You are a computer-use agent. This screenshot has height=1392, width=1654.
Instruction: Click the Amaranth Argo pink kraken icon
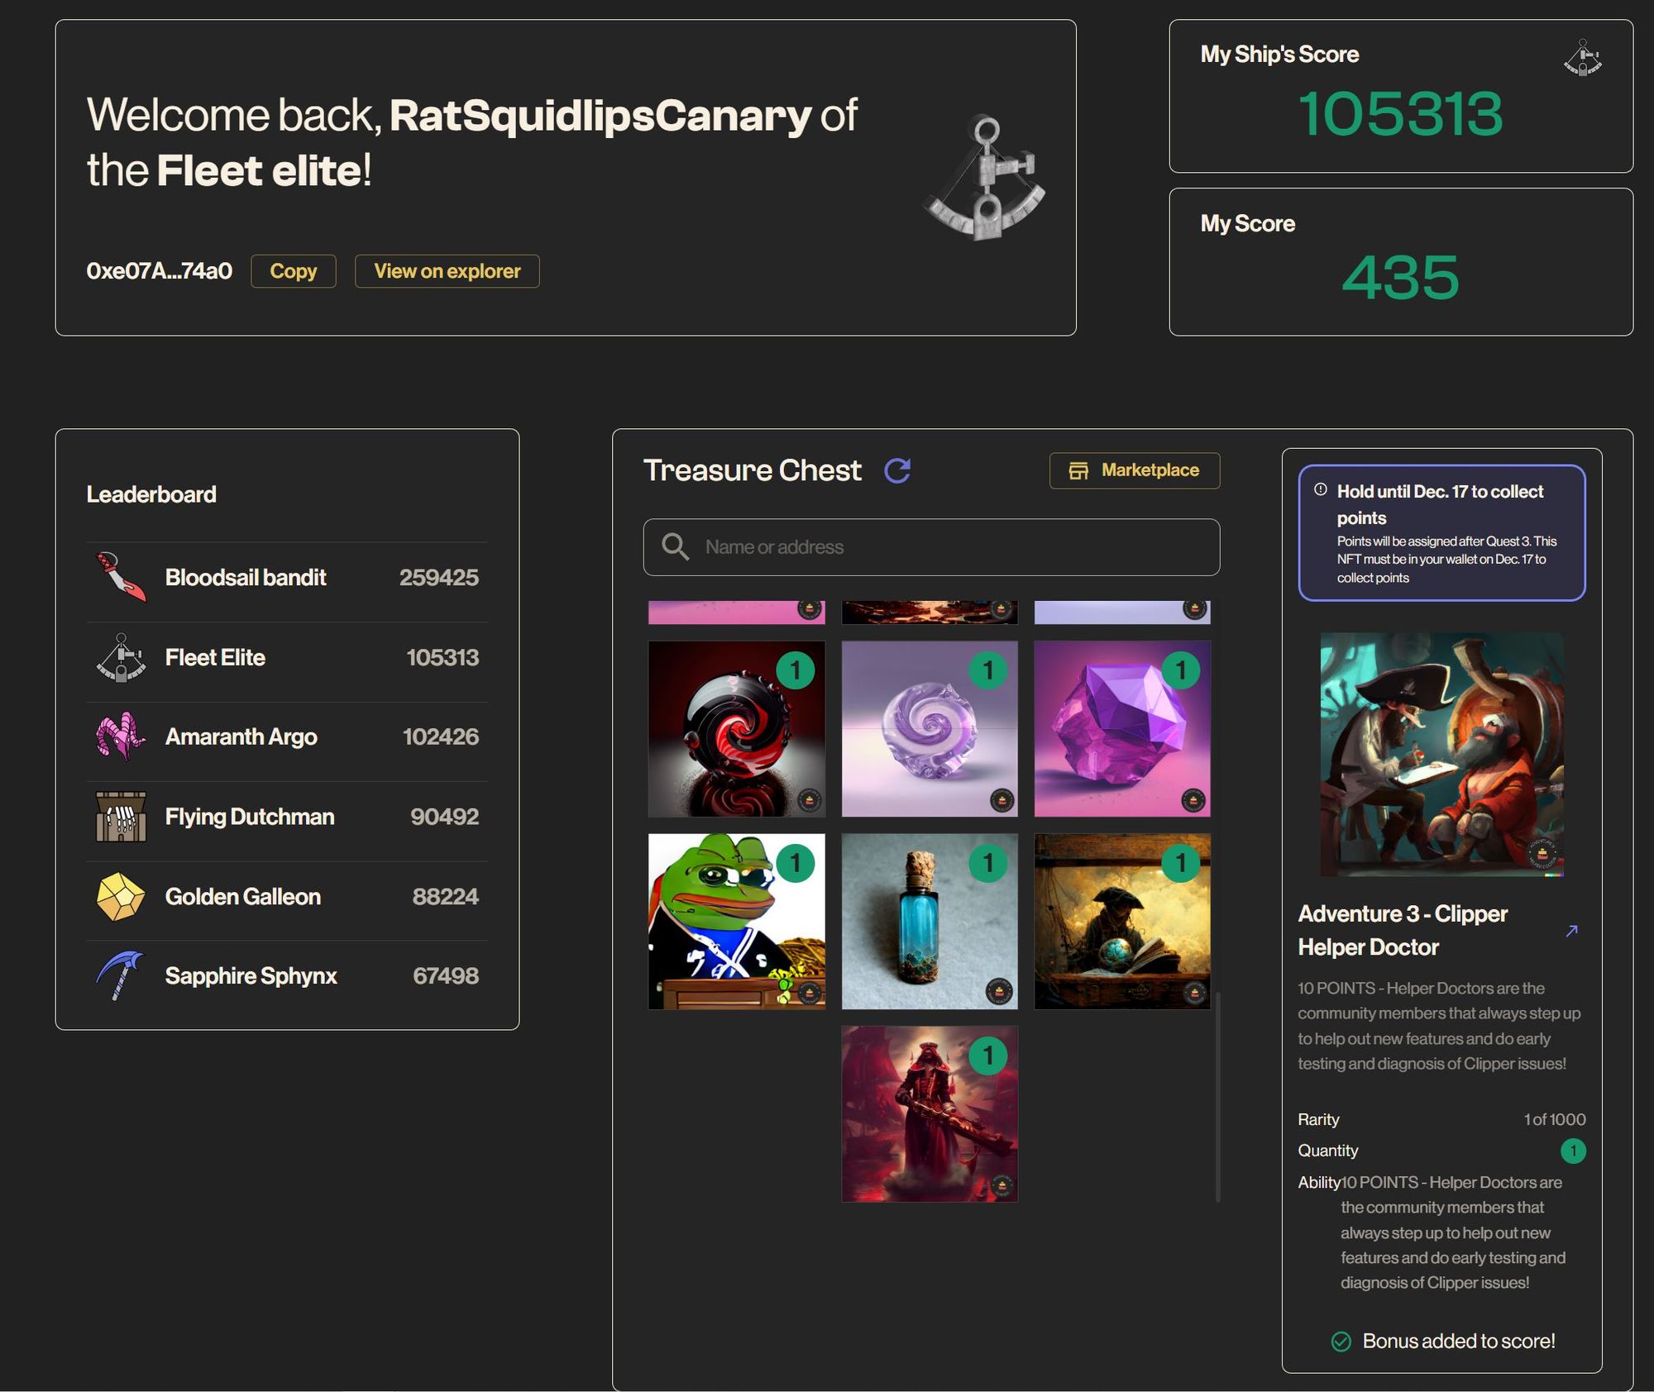[121, 737]
